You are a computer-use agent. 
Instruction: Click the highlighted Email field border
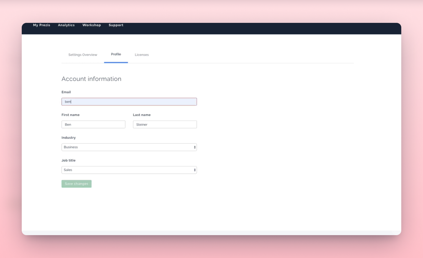click(129, 101)
